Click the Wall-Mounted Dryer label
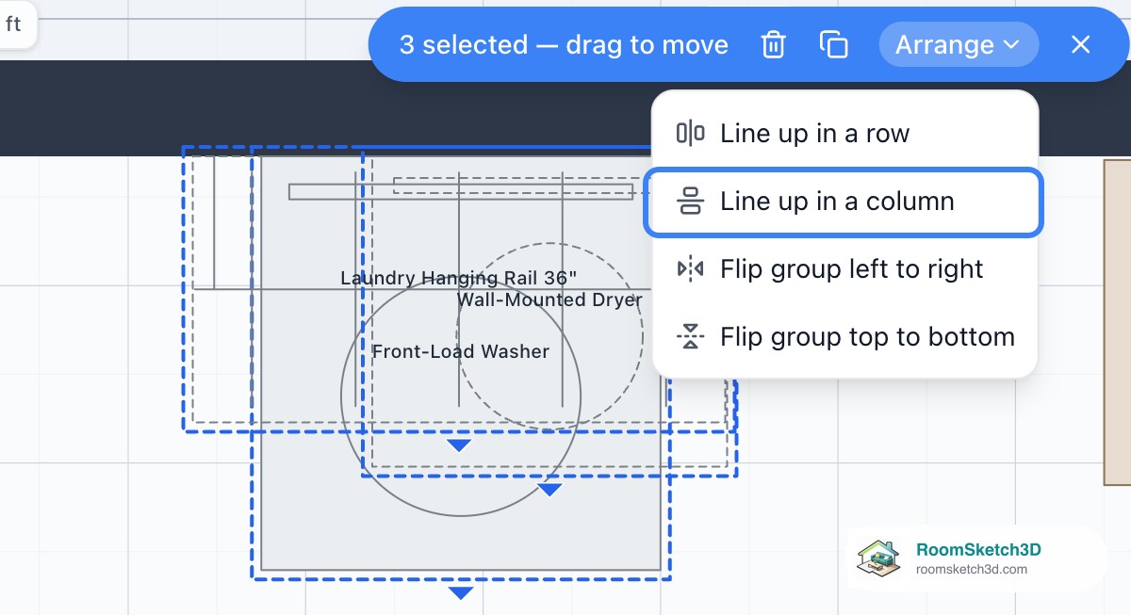This screenshot has width=1131, height=615. (549, 299)
